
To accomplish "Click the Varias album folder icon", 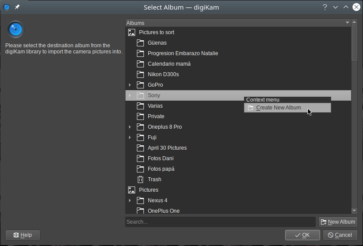I will click(140, 106).
